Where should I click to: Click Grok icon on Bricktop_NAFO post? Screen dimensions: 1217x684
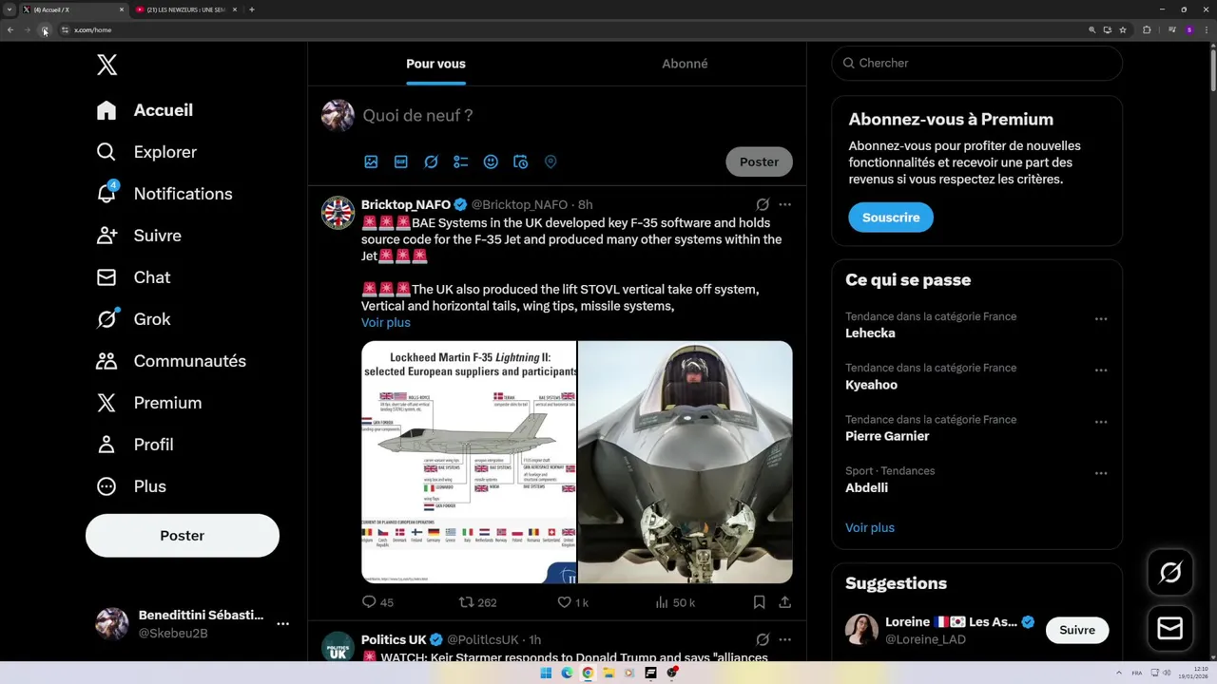(763, 204)
